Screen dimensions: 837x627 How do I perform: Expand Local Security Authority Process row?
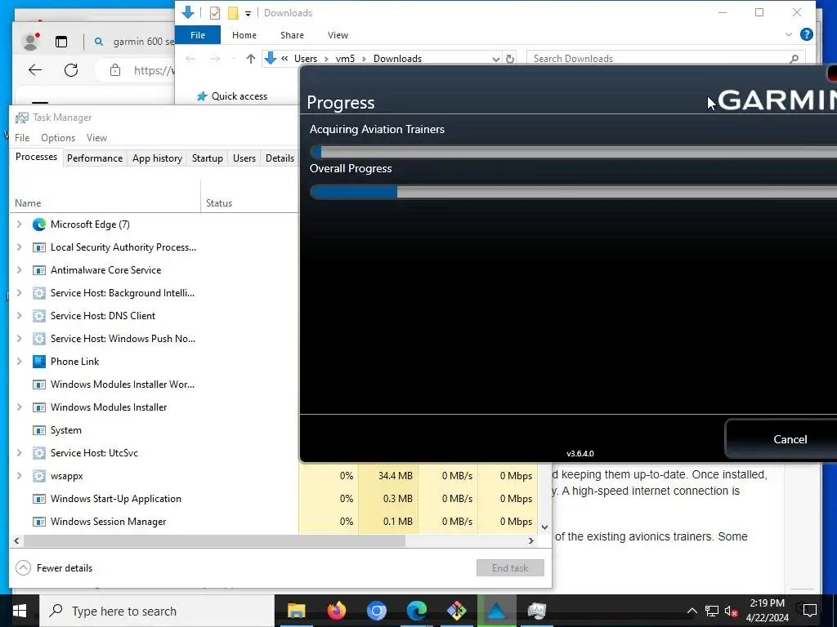pos(20,247)
